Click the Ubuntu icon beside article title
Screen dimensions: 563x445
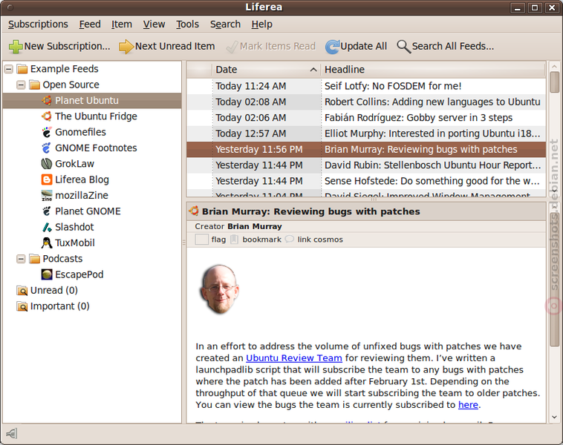194,211
